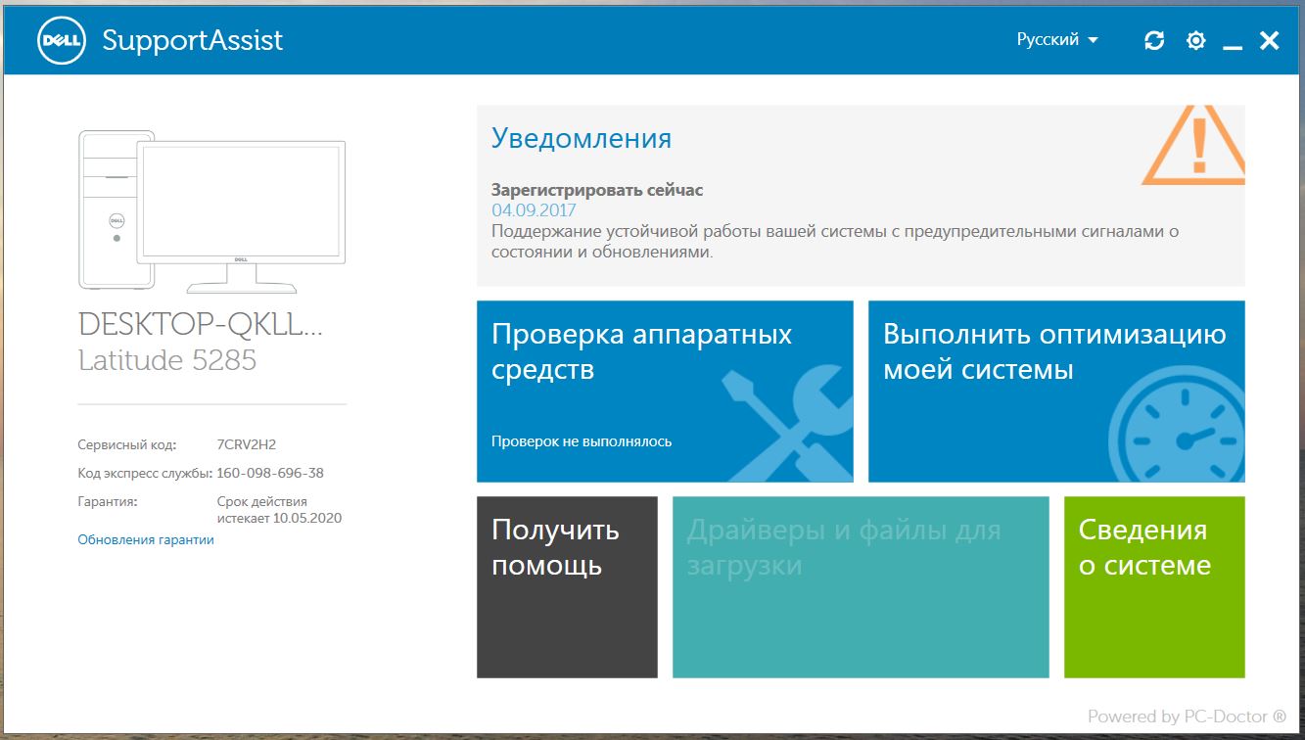Screen dimensions: 1305x740
Task: Click the Обновления гарантии link
Action: pos(146,539)
